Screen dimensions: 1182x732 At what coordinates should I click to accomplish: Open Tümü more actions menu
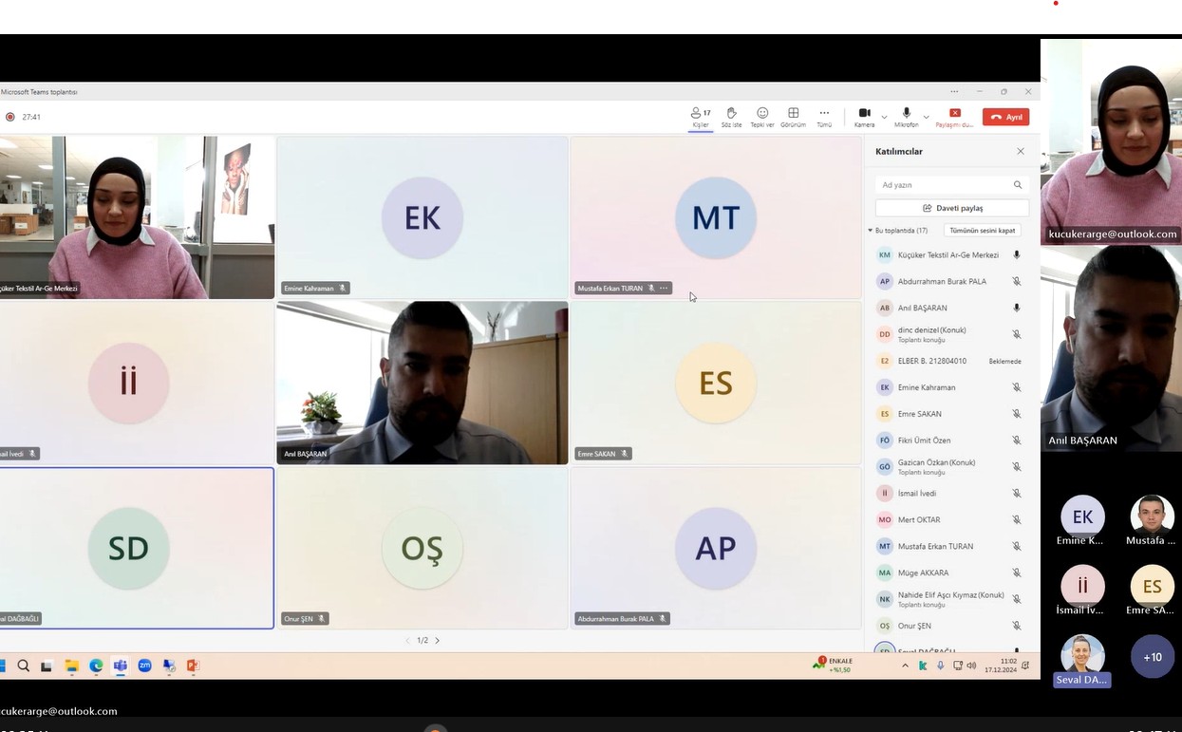click(x=824, y=117)
